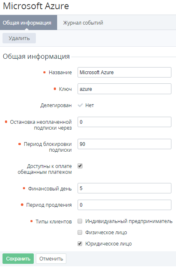Focus the Финансовый день input

tap(124, 188)
